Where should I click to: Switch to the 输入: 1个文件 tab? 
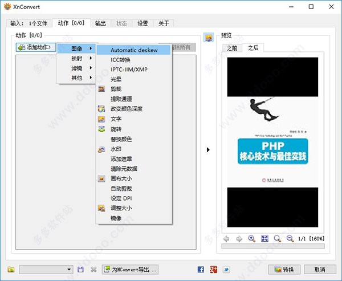(x=29, y=23)
